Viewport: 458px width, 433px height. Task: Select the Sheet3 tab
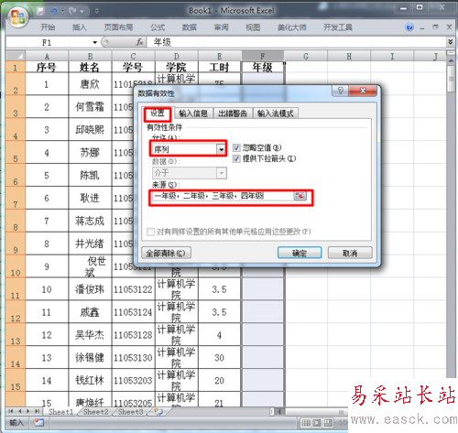(131, 412)
